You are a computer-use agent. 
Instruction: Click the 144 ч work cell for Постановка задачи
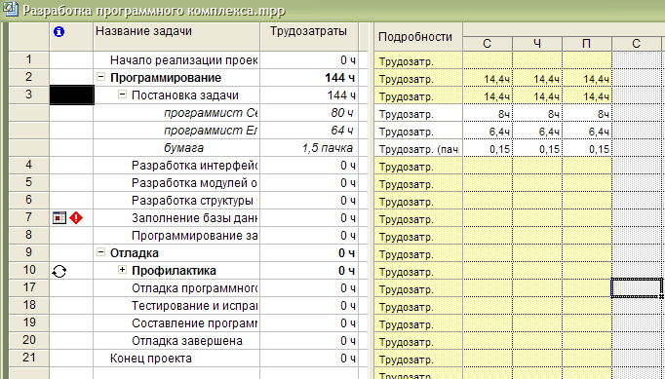point(309,95)
